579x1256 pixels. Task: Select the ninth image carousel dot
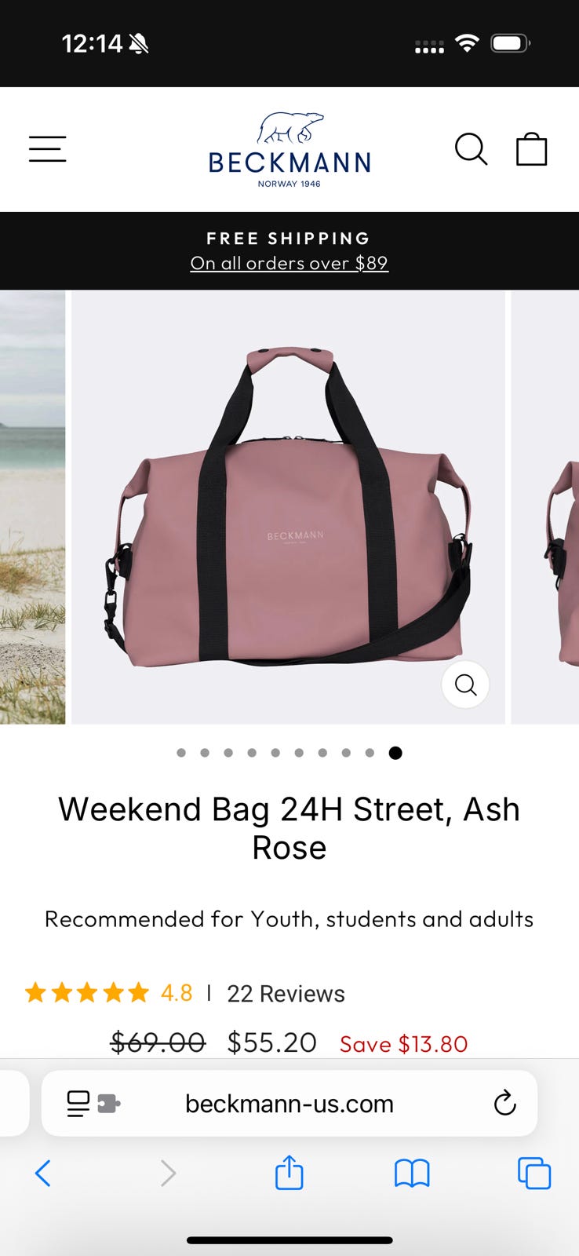pos(370,753)
